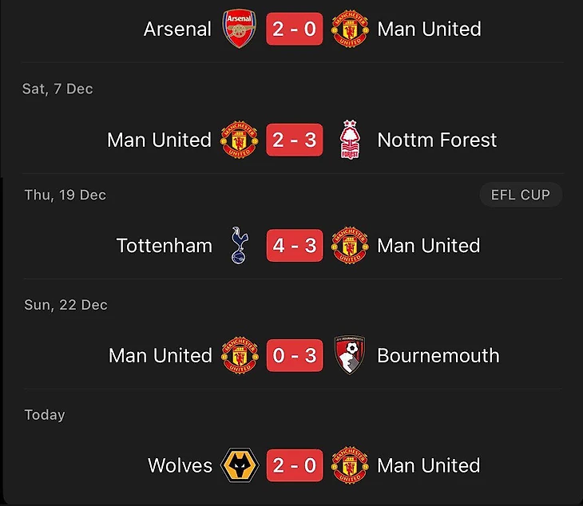Viewport: 583px width, 506px height.
Task: Click the Arsenal club crest
Action: [x=239, y=30]
